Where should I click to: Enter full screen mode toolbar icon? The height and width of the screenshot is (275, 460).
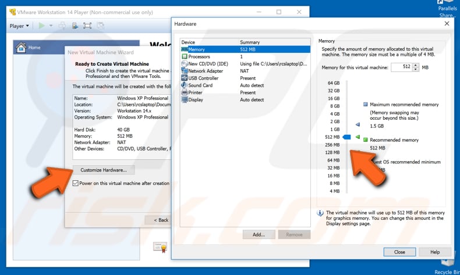tap(87, 26)
